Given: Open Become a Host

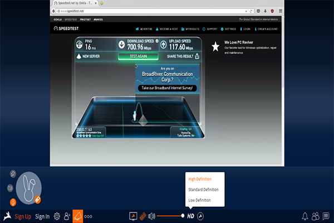Looking at the screenshot, I should coord(167,29).
